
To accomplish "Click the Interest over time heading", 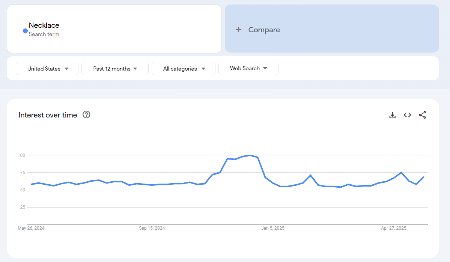I will pyautogui.click(x=48, y=115).
